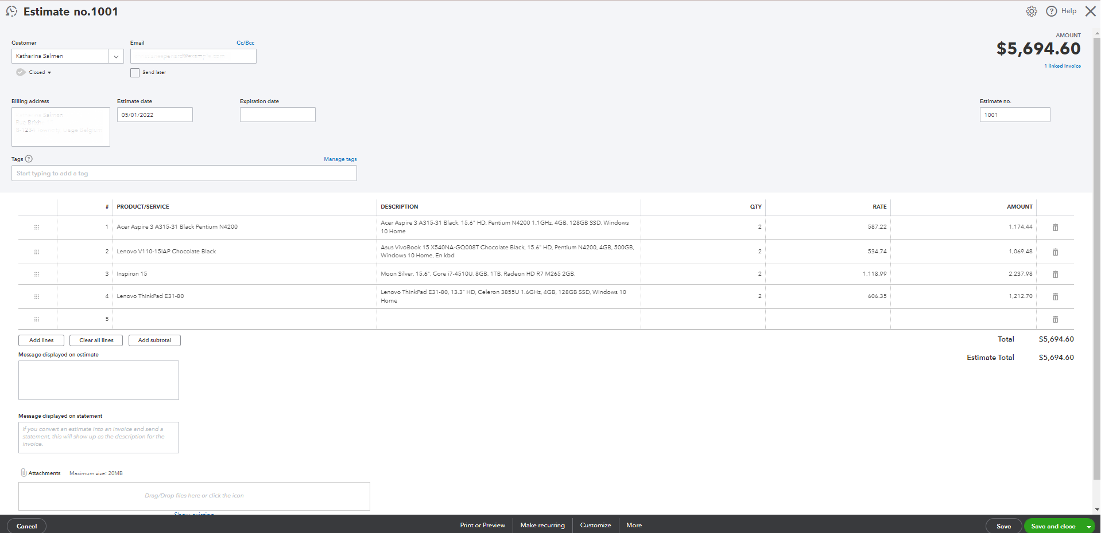Viewport: 1101px width, 533px height.
Task: Click the page vertical scrollbar
Action: coord(1096,258)
